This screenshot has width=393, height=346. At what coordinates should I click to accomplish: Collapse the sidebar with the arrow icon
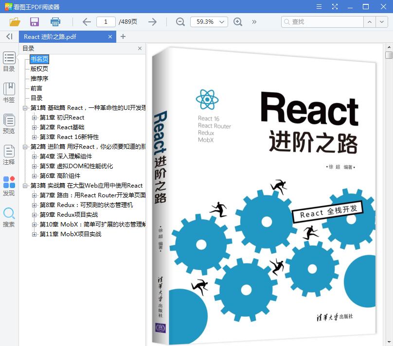(9, 36)
